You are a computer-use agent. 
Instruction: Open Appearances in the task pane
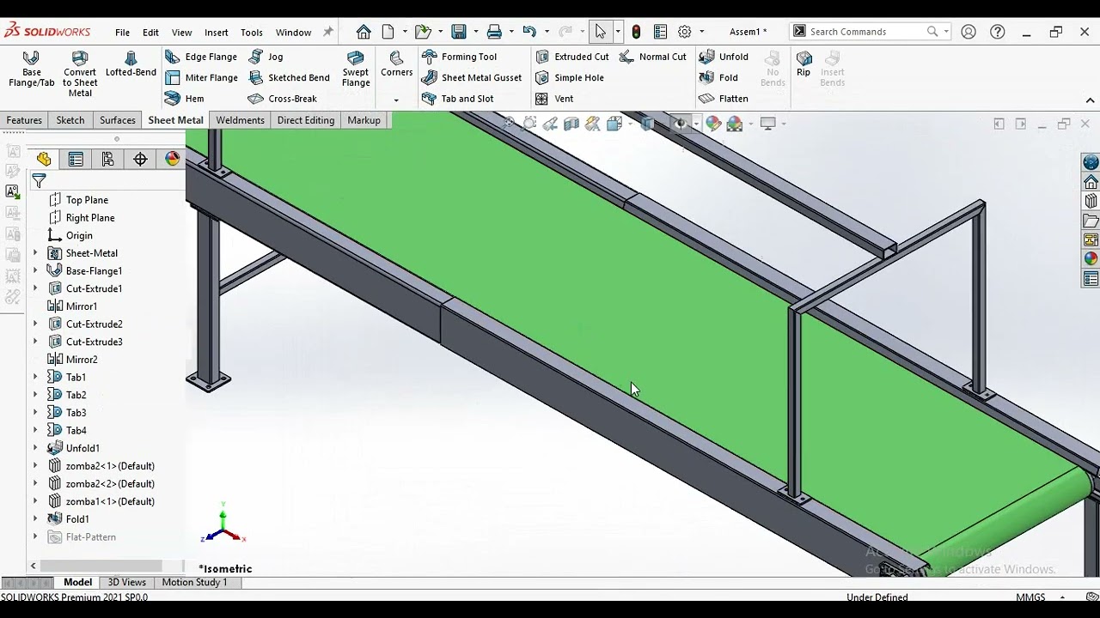(1091, 258)
